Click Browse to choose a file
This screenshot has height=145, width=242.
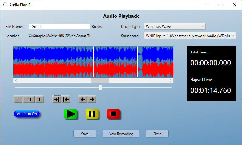point(98,27)
